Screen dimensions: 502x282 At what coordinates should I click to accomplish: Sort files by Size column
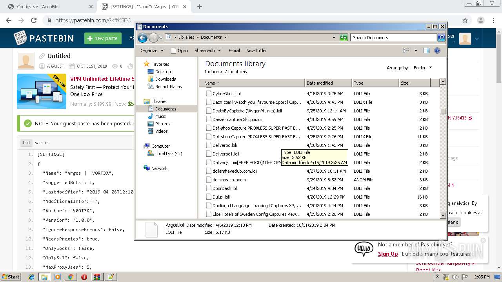(415, 83)
